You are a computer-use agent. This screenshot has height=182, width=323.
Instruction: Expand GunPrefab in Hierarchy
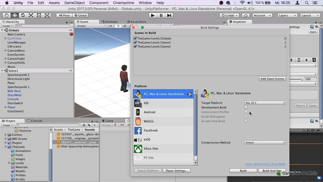pos(6,38)
